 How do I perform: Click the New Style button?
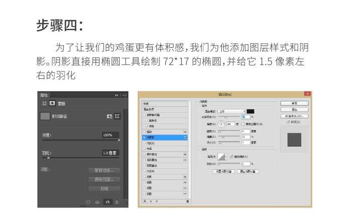pyautogui.click(x=294, y=116)
